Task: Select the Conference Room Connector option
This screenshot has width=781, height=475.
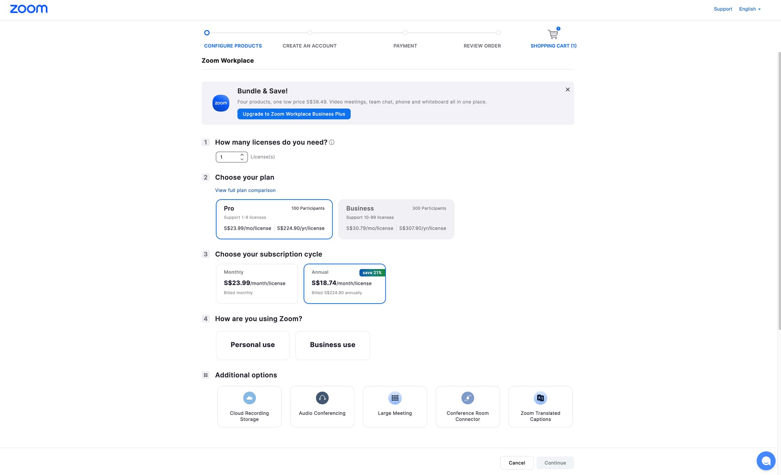Action: pos(468,406)
